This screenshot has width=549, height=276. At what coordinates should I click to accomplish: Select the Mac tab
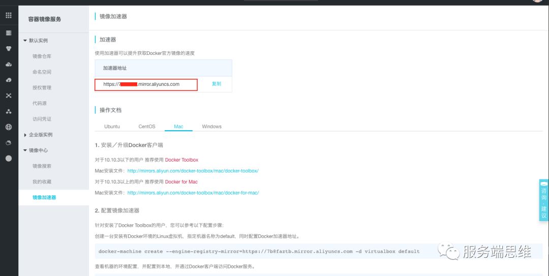click(178, 127)
